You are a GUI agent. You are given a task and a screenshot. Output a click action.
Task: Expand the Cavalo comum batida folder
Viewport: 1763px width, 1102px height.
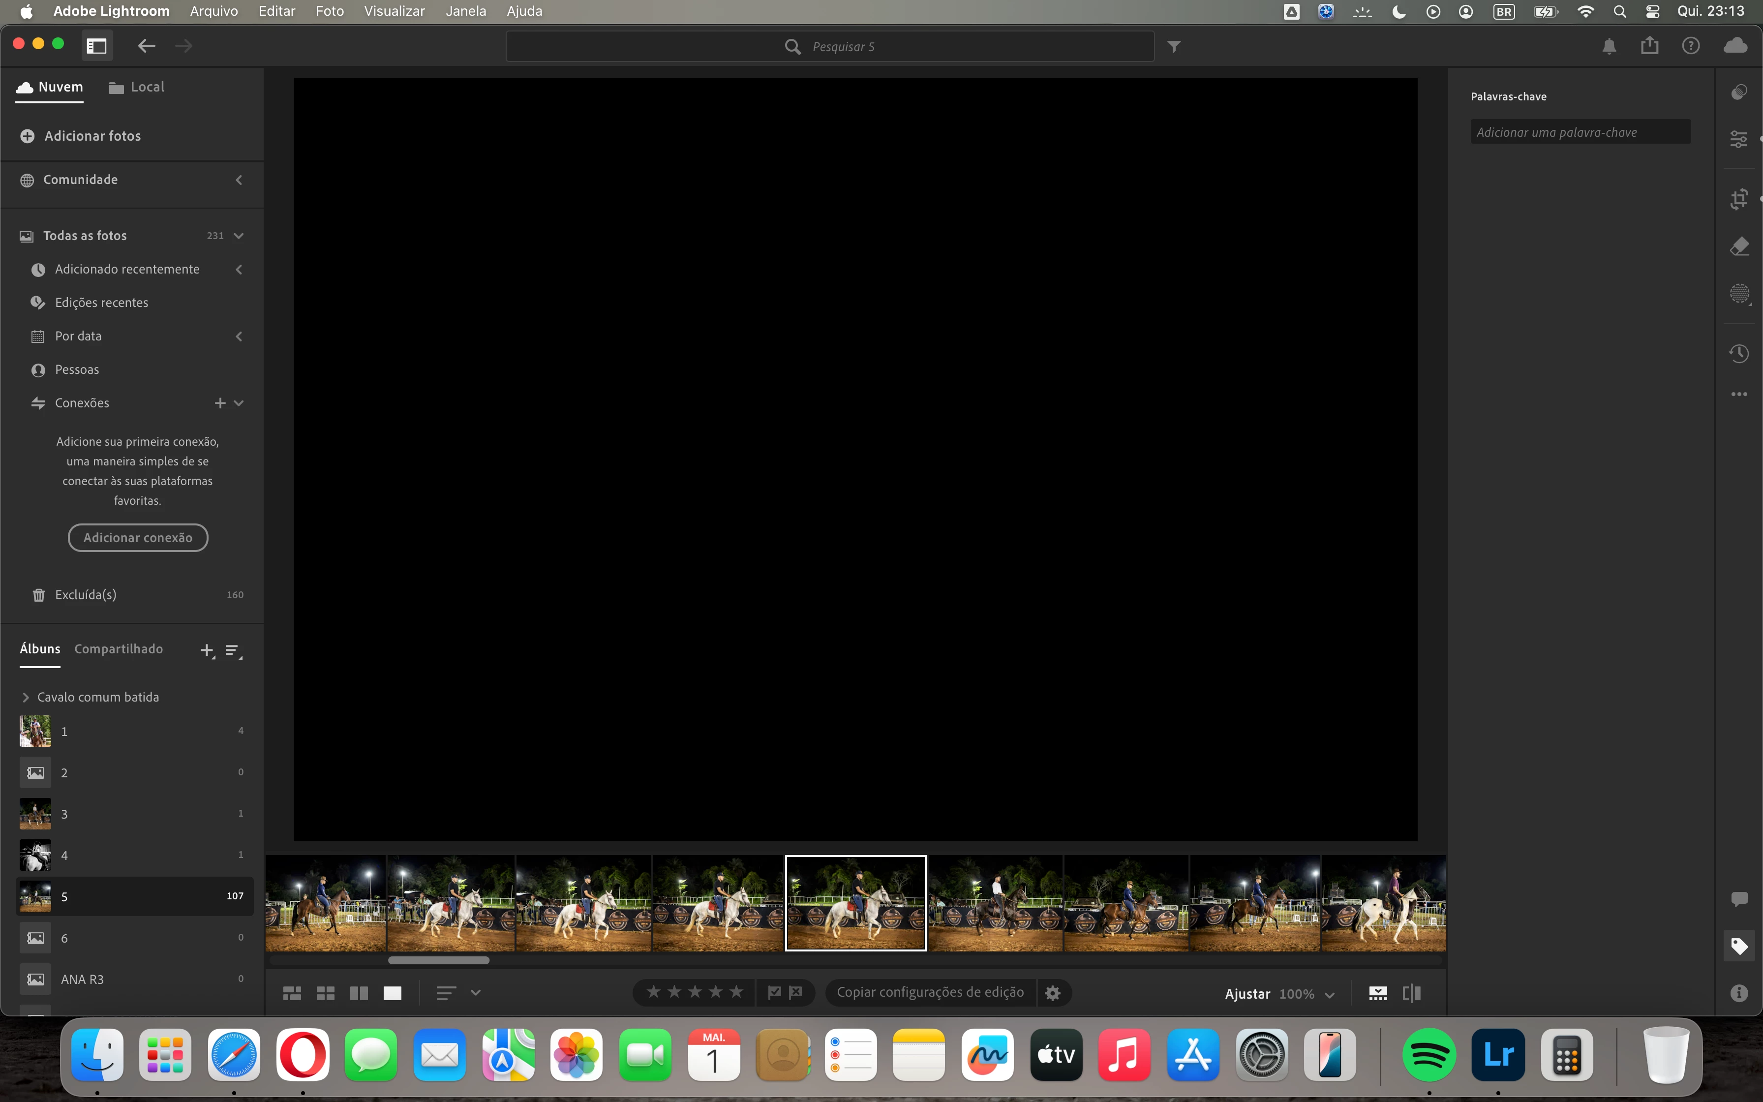[26, 698]
